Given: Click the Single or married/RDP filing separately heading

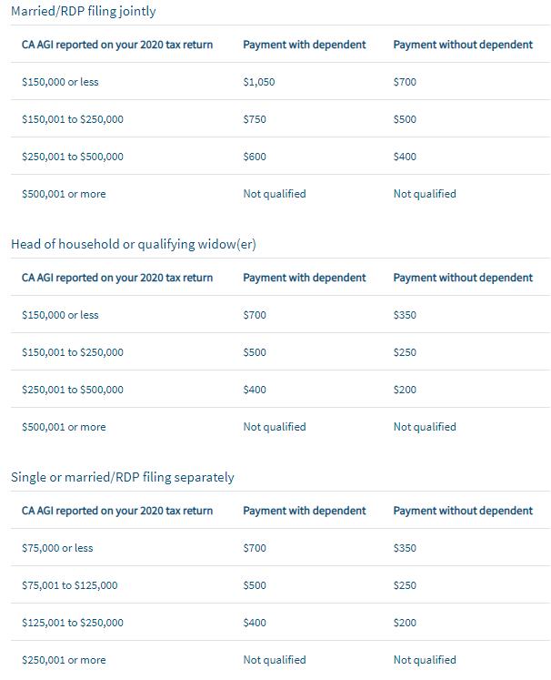Looking at the screenshot, I should [x=122, y=477].
